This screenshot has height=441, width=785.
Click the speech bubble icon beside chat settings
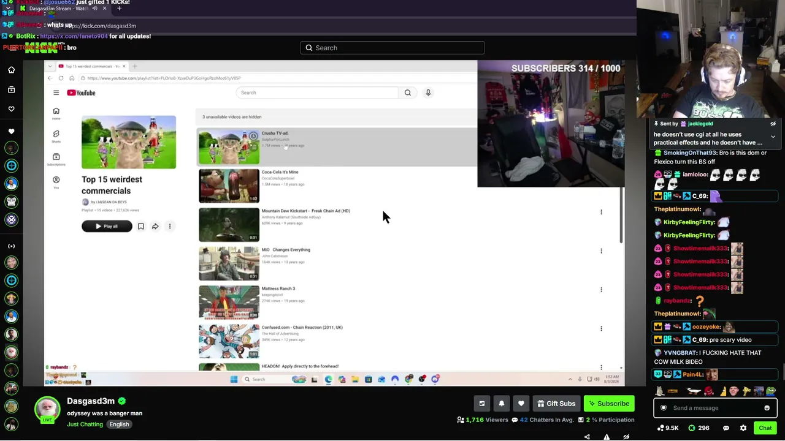point(726,428)
